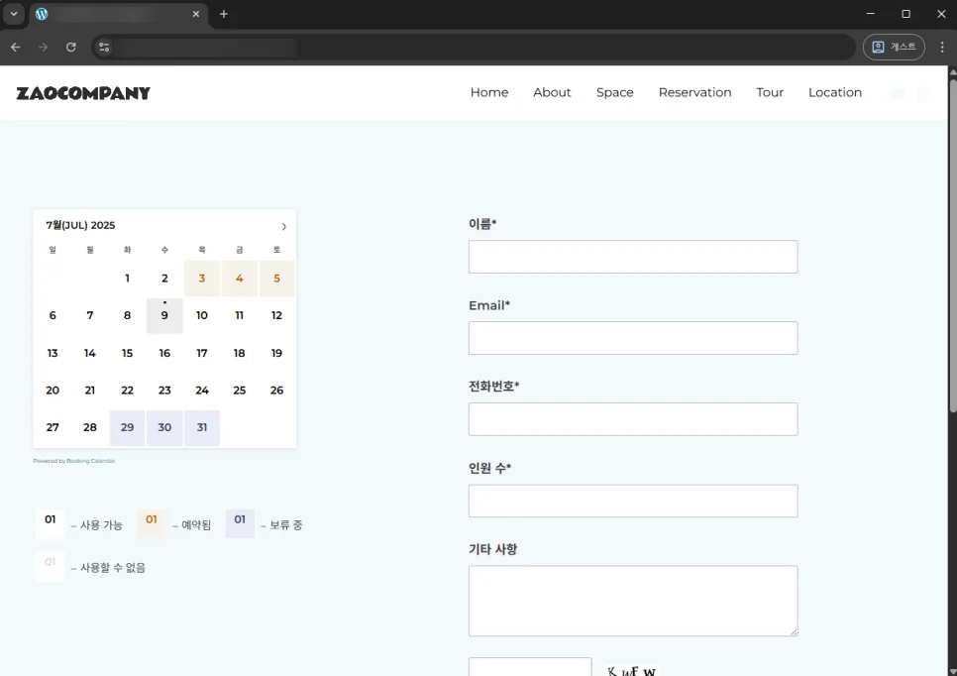
Task: Close the WordPress browser tab
Action: coord(196,14)
